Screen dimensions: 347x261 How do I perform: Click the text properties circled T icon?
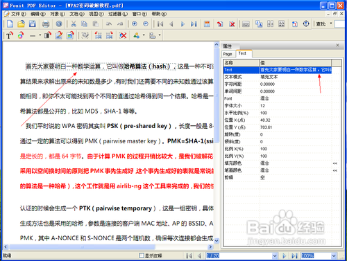tap(306, 24)
